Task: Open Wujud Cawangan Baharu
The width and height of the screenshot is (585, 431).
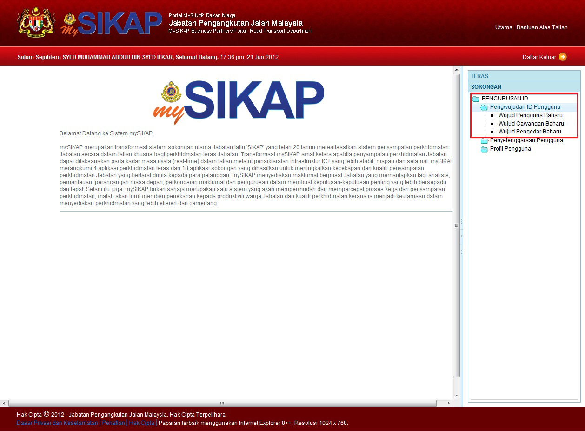Action: [x=531, y=124]
